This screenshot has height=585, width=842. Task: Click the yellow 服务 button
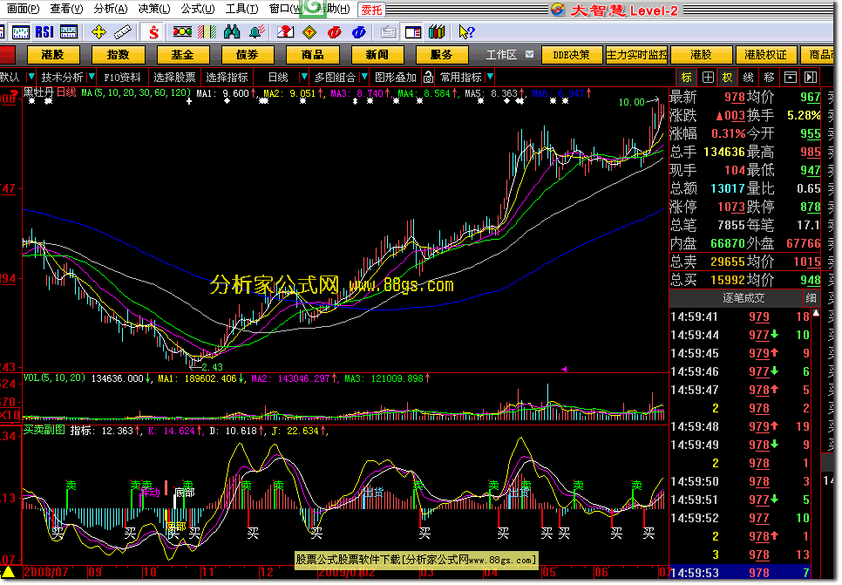pos(442,54)
